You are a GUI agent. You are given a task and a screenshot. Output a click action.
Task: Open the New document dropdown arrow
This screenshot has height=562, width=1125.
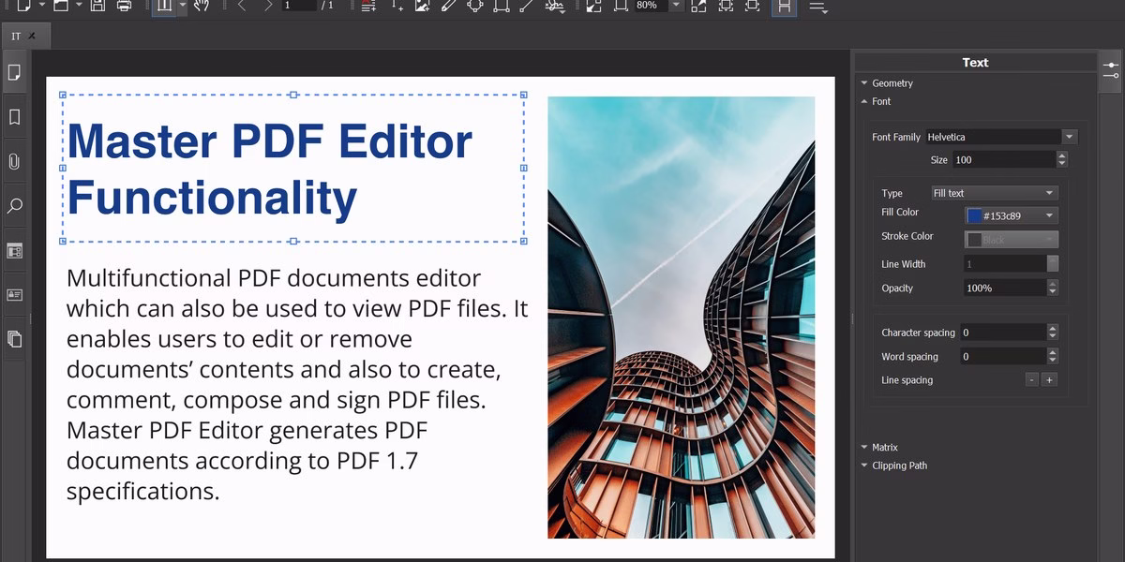pyautogui.click(x=42, y=6)
